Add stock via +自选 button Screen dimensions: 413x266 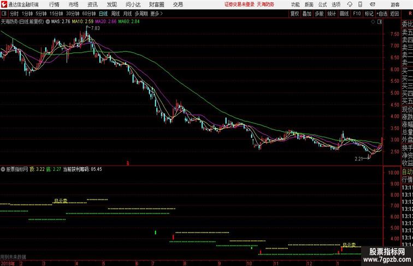tap(382, 14)
